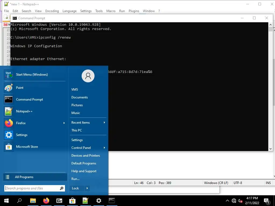275x206 pixels.
Task: Open Notepad++ Settings menu
Action: point(86,11)
